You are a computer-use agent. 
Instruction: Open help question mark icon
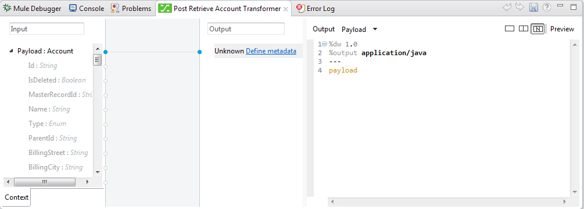point(546,7)
